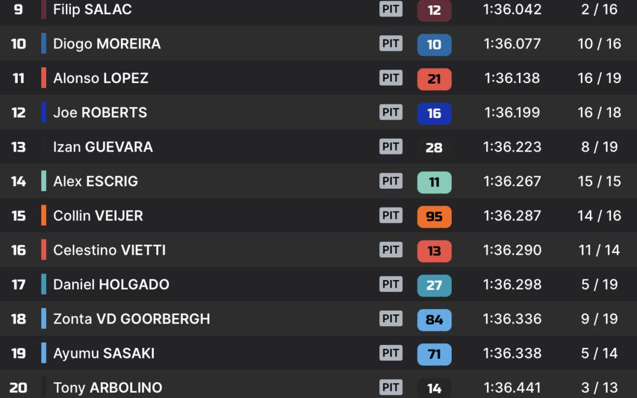Click the light blue number 84 badge
This screenshot has width=637, height=398.
434,320
